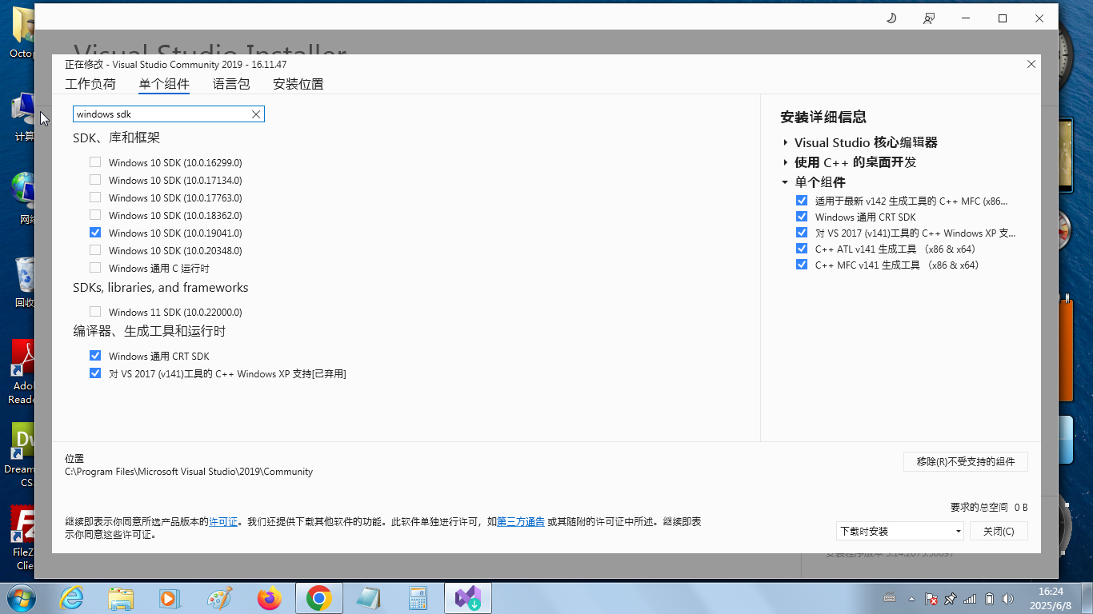Viewport: 1093px width, 614px height.
Task: Open Google Chrome from the taskbar
Action: (x=319, y=598)
